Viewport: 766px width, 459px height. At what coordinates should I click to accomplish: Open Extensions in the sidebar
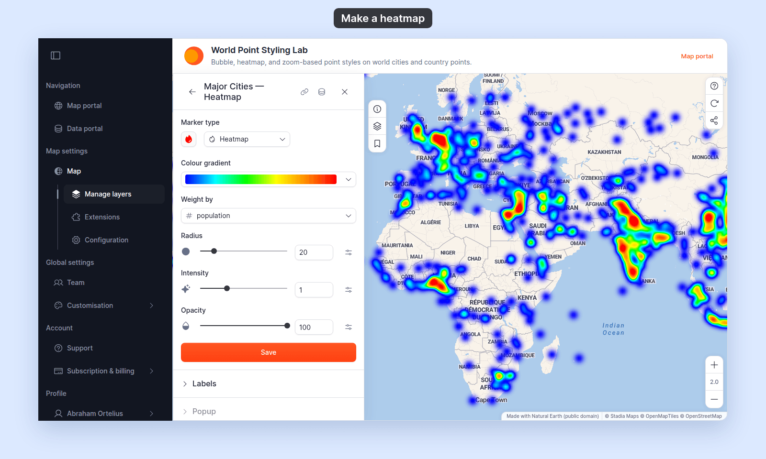click(114, 217)
